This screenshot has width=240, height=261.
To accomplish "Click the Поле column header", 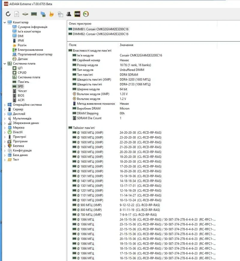I will pos(73,45).
